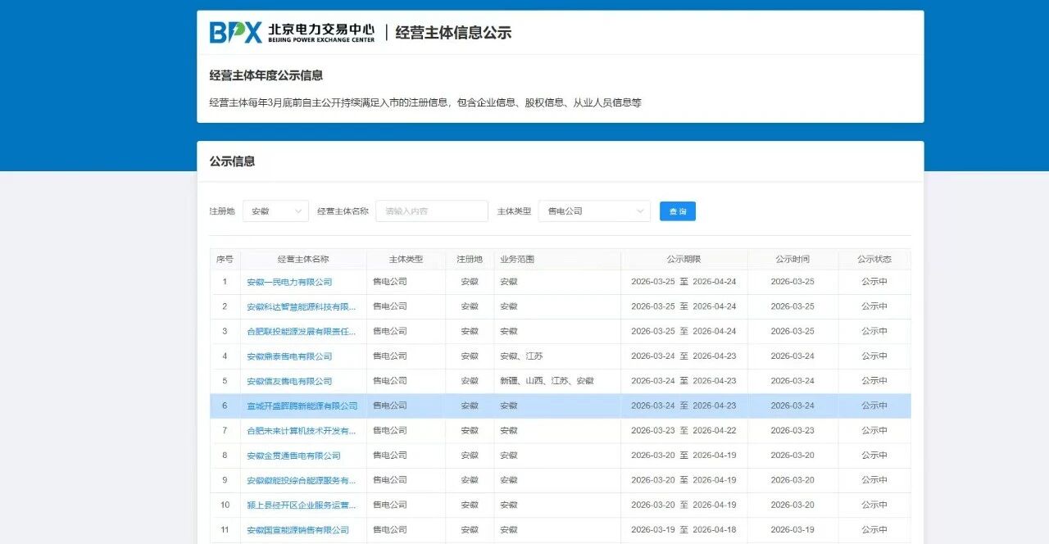Screen dimensions: 1049x544
Task: Click the 序号 column header
Action: pos(225,259)
